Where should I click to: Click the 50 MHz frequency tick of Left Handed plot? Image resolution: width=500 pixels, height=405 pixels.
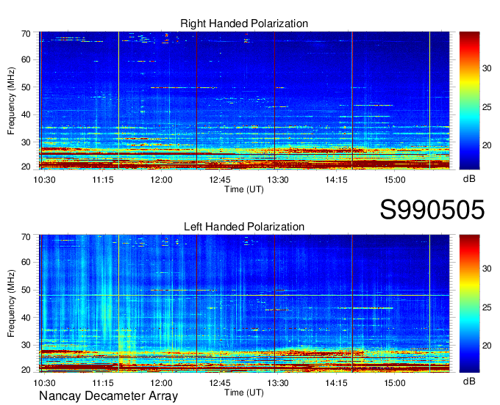pyautogui.click(x=26, y=290)
